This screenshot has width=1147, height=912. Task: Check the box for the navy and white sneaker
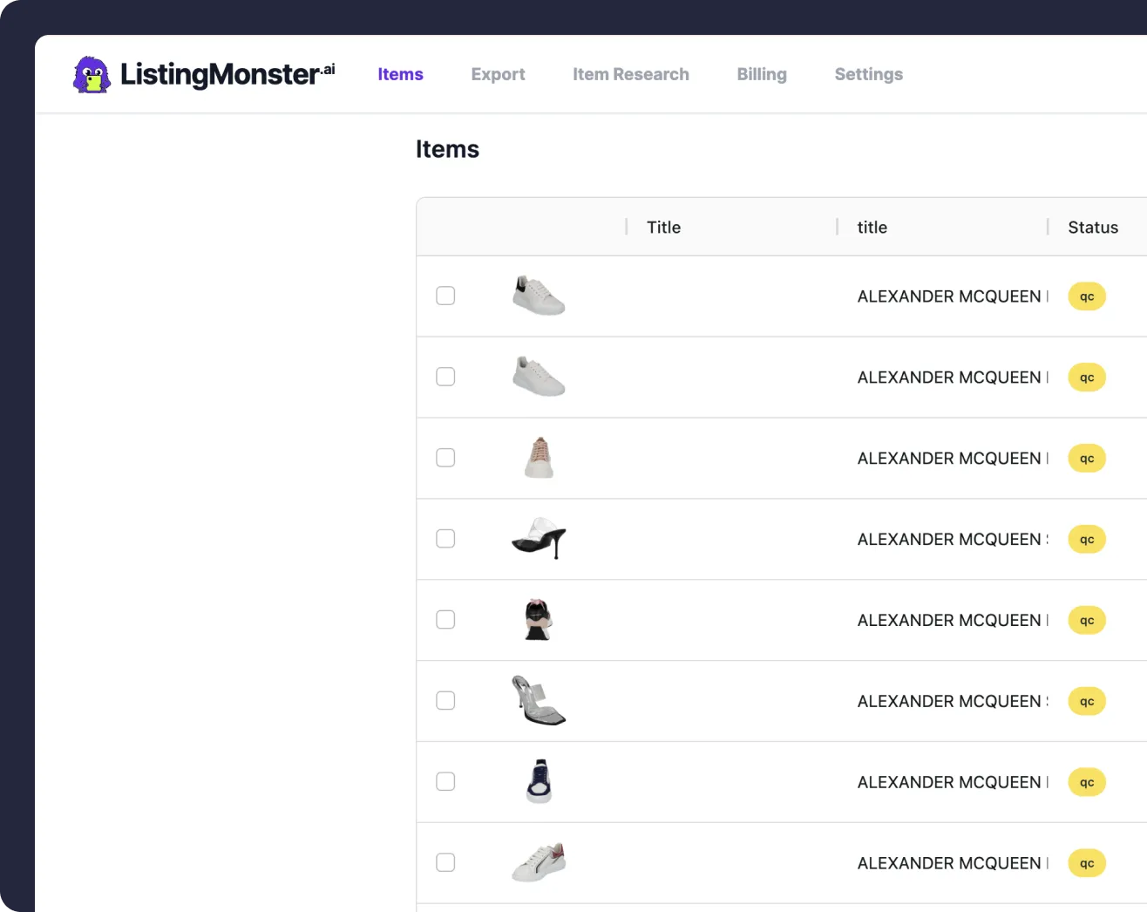click(445, 782)
